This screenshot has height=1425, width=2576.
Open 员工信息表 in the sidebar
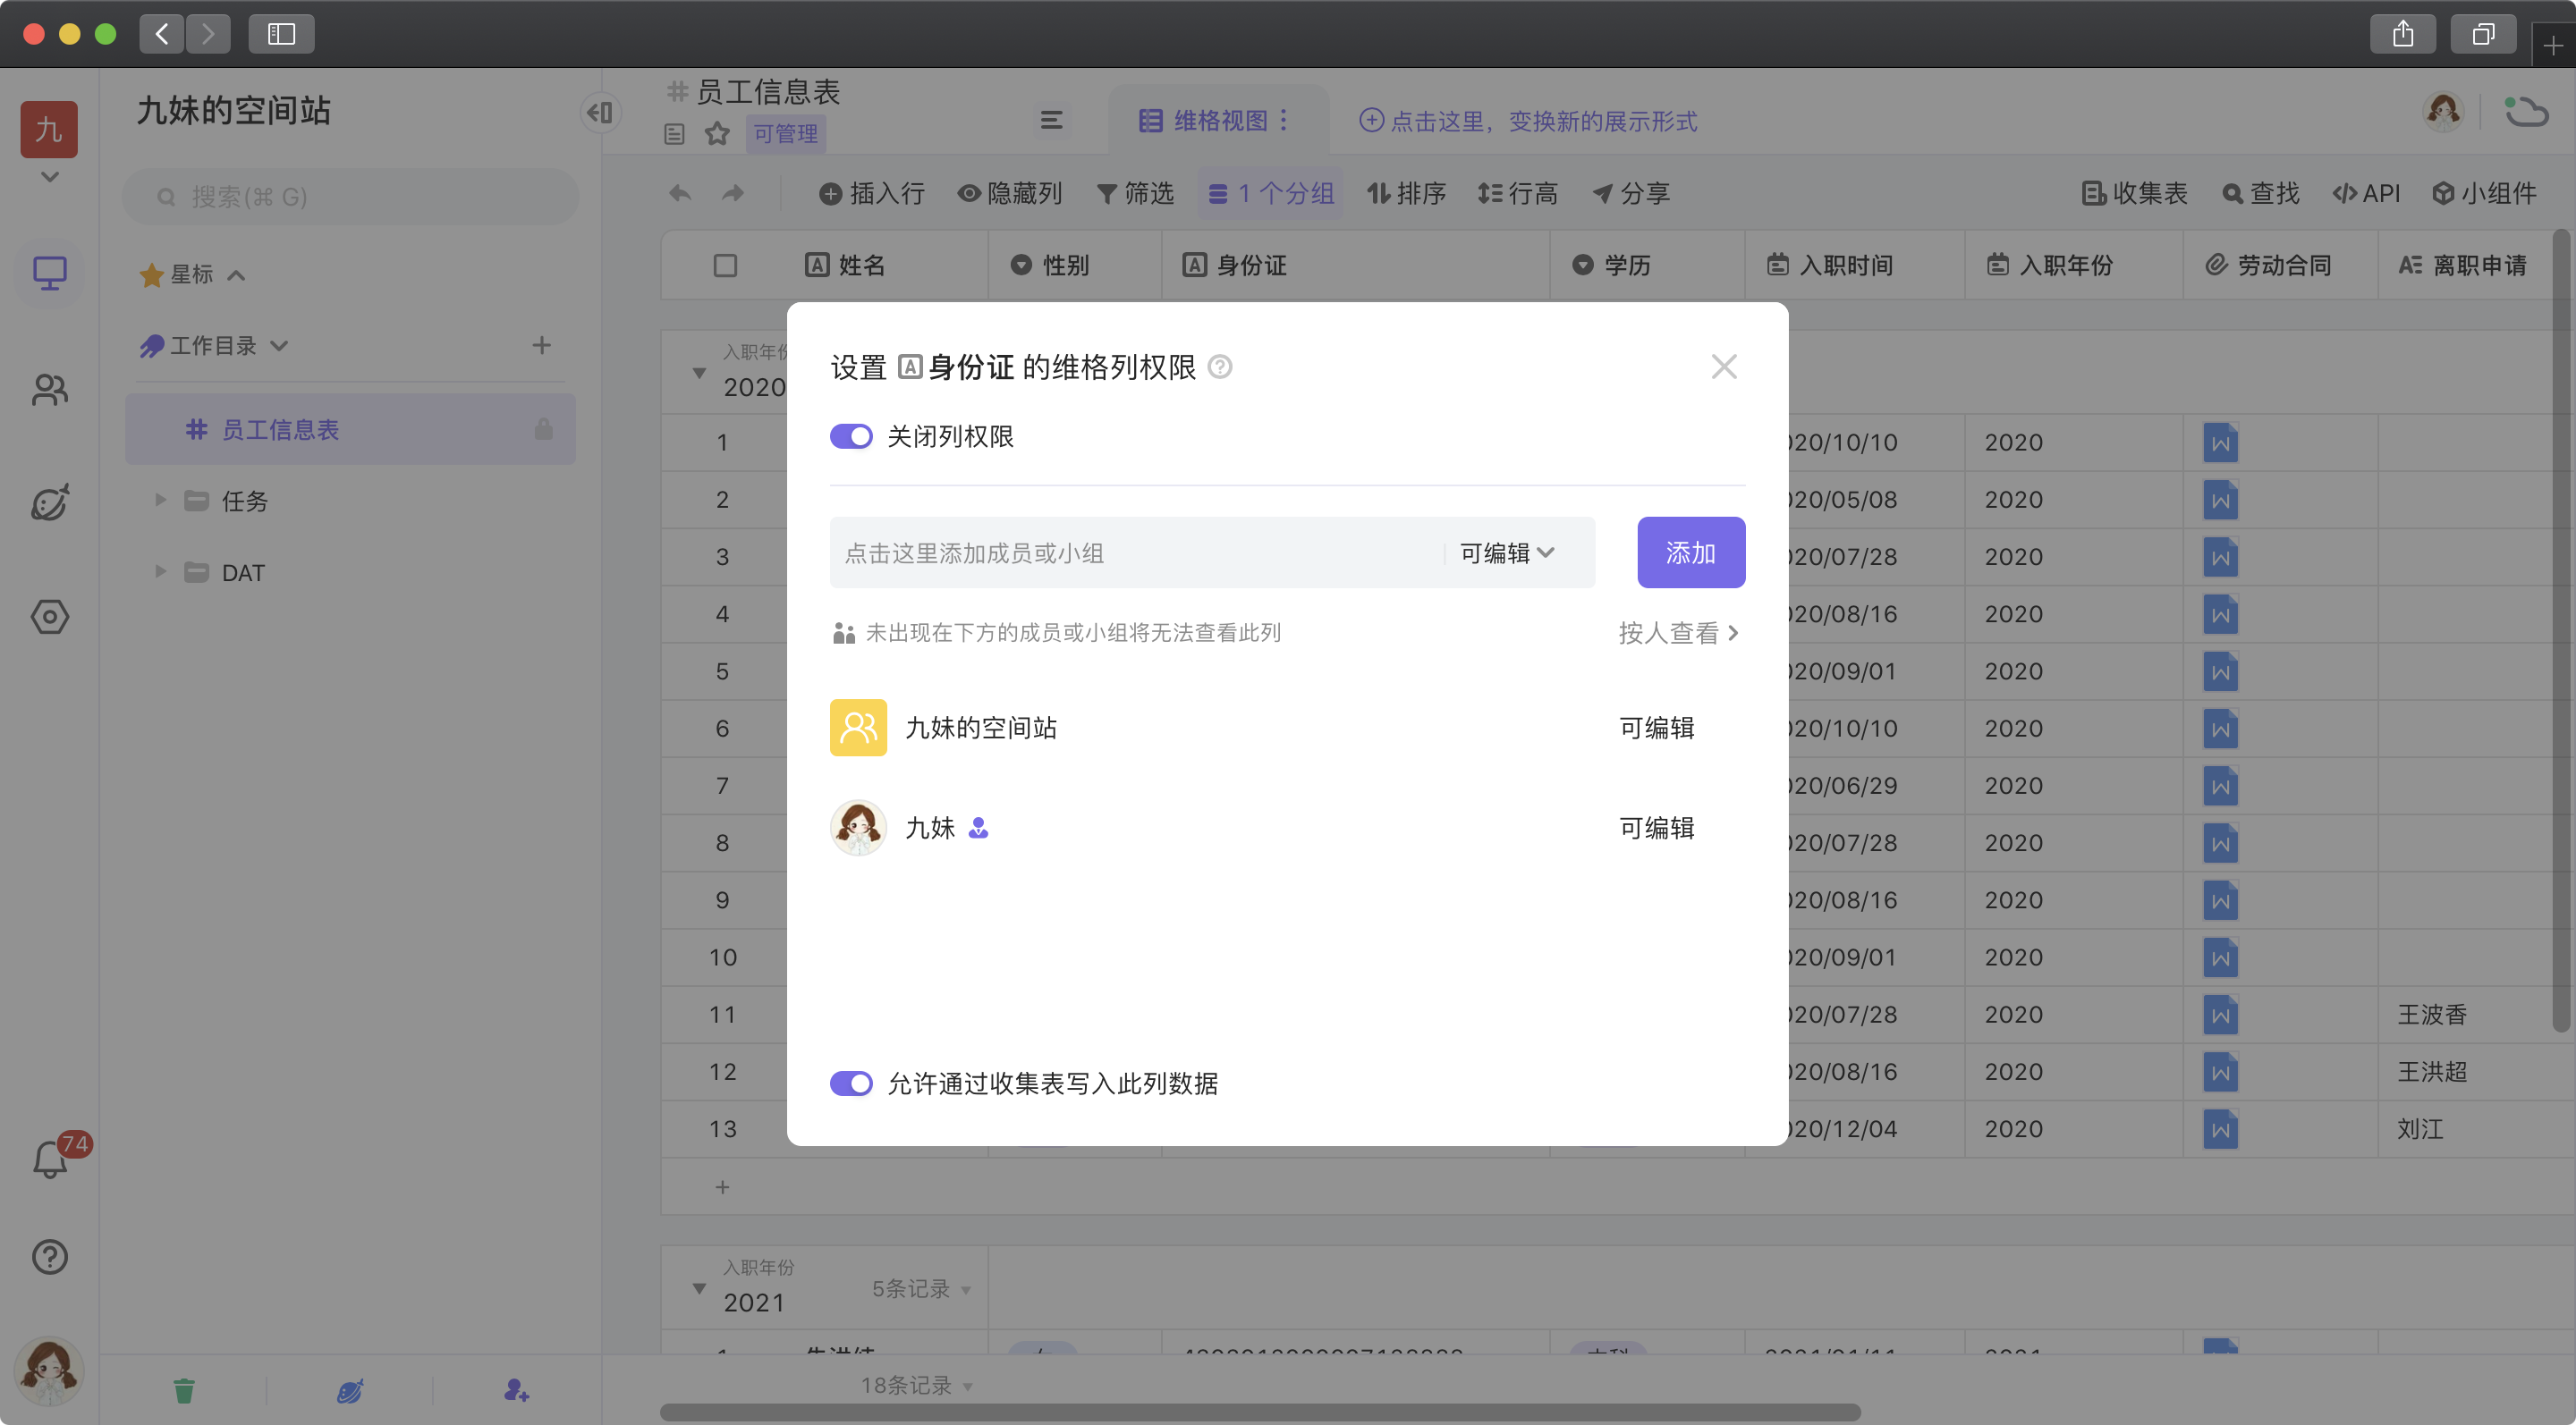click(280, 430)
